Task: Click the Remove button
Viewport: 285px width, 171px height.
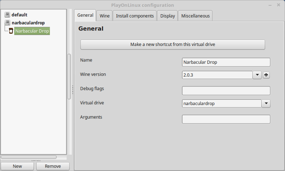Action: [x=53, y=166]
